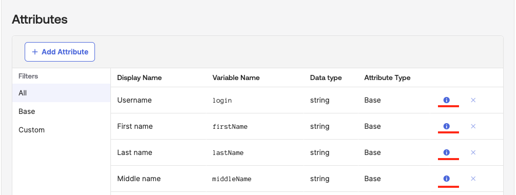Open info icon for Username row
This screenshot has width=516, height=195.
coord(446,100)
